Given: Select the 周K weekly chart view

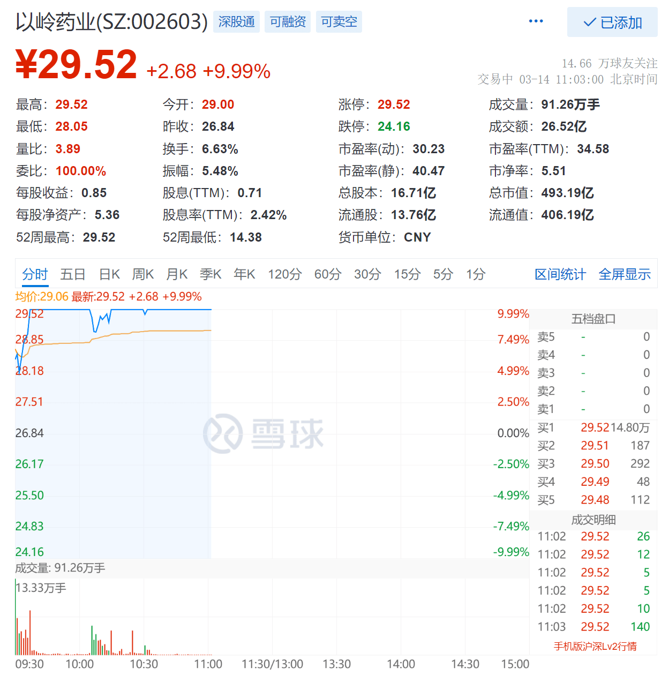Looking at the screenshot, I should [142, 274].
